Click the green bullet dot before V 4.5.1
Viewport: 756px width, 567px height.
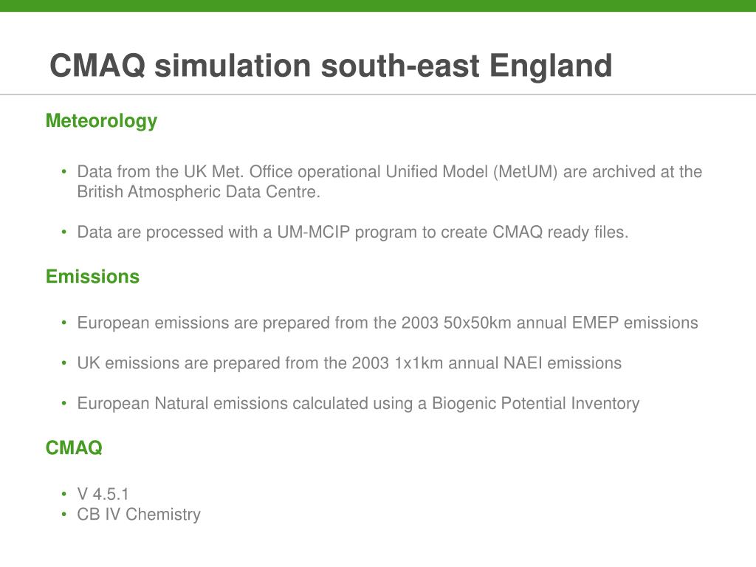click(63, 494)
